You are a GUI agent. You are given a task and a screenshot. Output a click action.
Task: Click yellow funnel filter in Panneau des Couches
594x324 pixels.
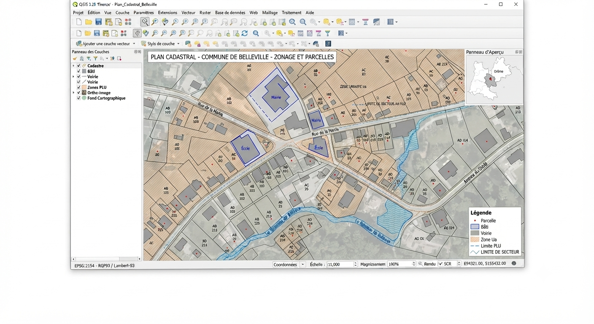coord(95,59)
